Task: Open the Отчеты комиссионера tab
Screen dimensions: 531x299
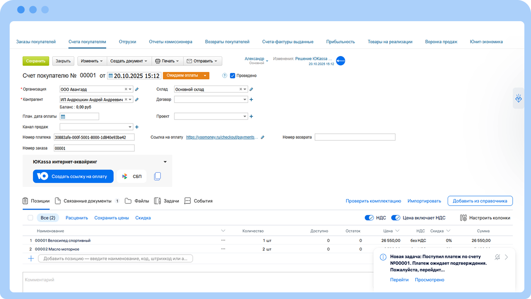Action: 171,42
